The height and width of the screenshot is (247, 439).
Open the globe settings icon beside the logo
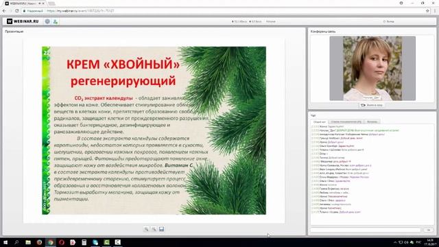47,21
